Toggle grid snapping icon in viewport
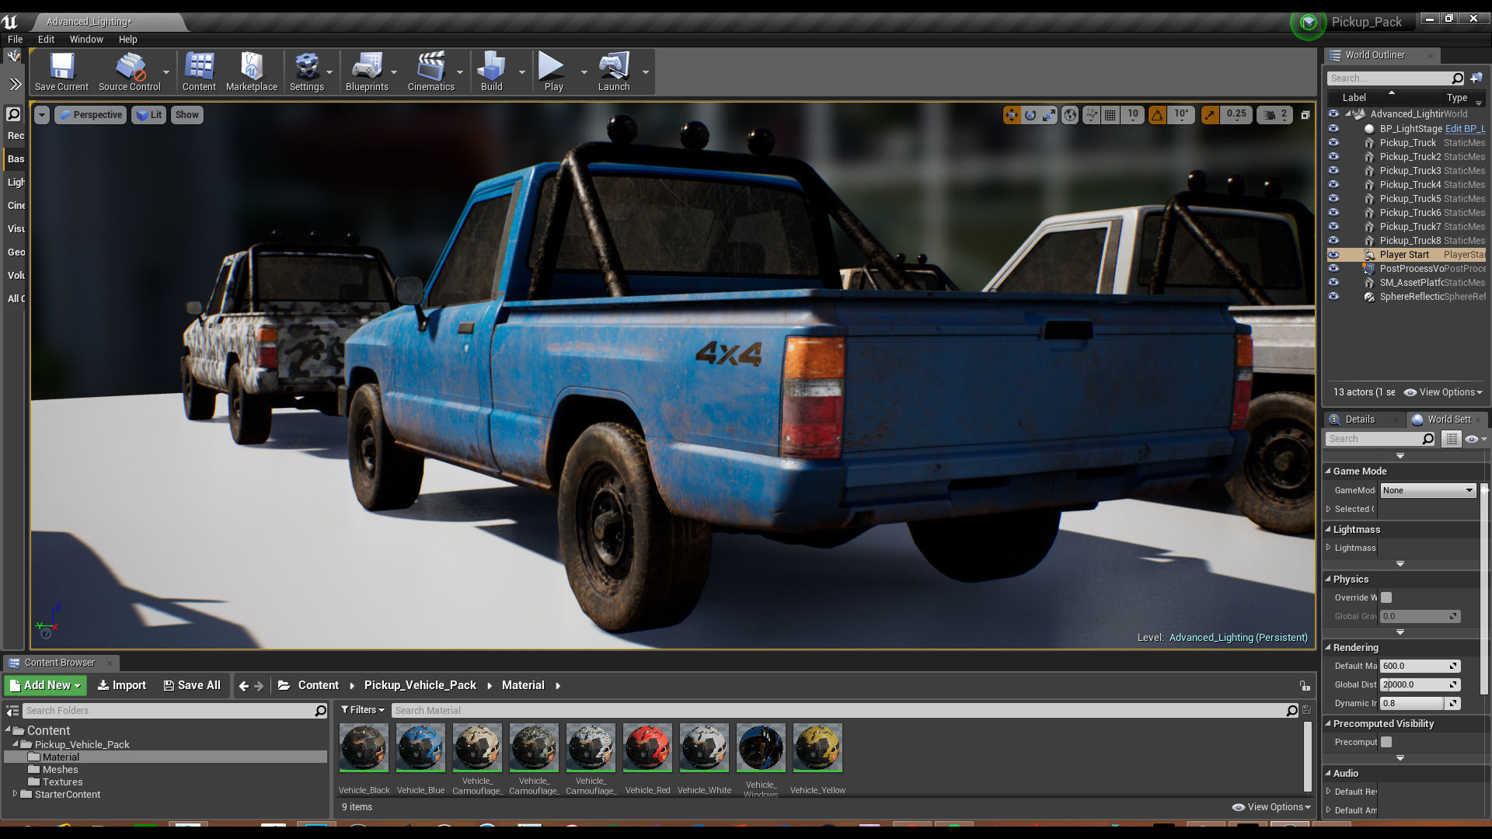Screen dimensions: 1492x839 [1110, 115]
